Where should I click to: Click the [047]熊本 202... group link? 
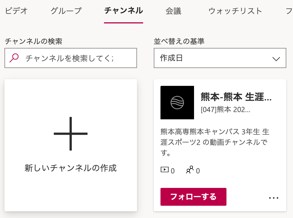[x=225, y=110]
